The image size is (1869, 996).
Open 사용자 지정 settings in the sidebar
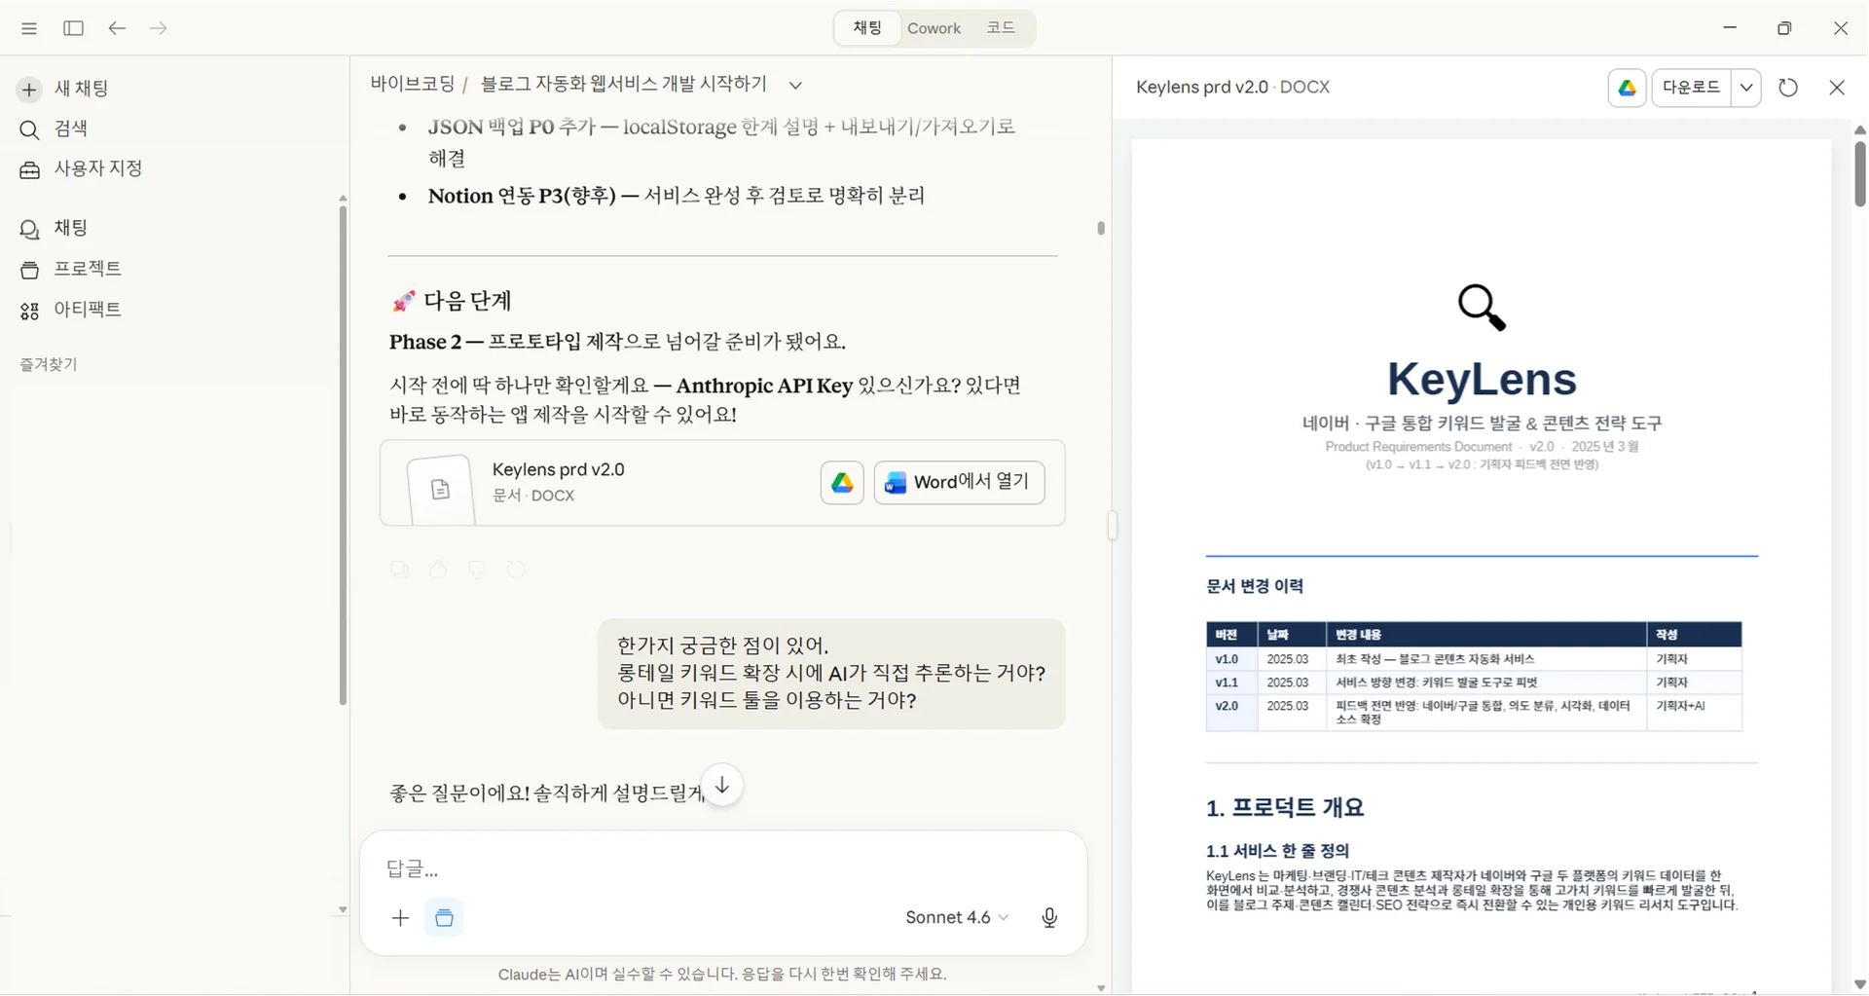28,168
